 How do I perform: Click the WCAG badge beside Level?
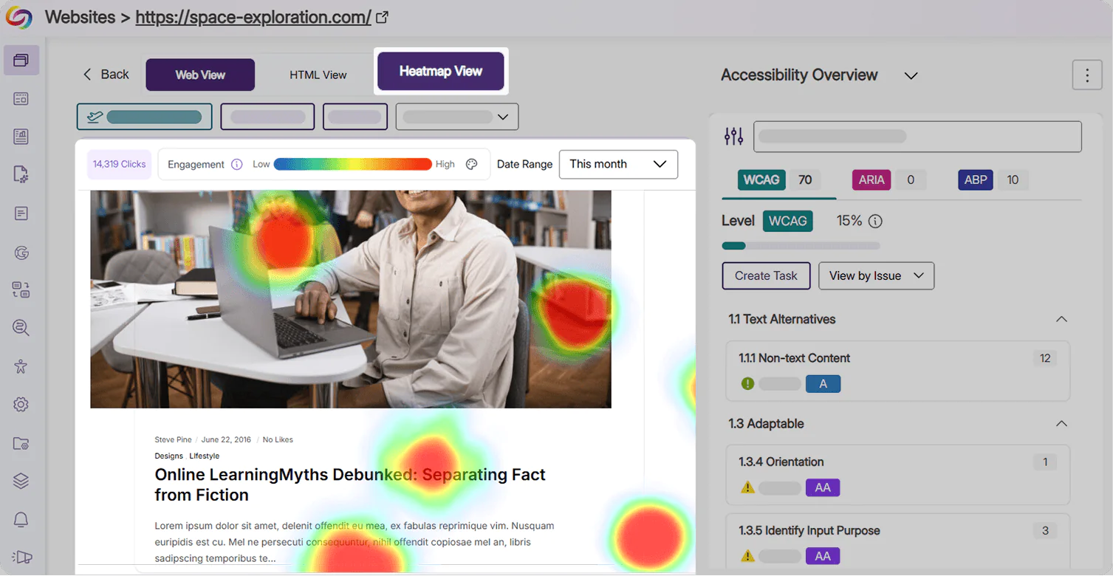(788, 221)
